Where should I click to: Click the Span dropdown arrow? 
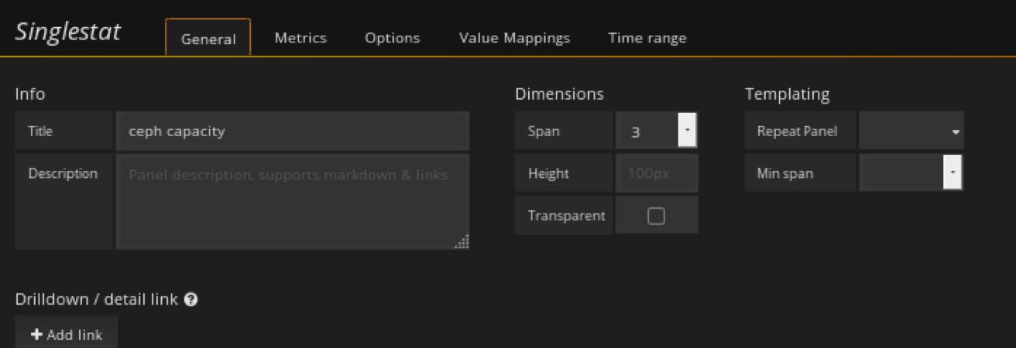point(687,131)
